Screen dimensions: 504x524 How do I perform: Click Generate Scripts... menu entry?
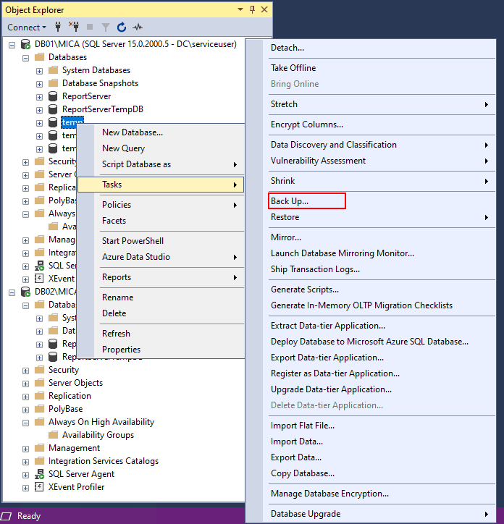click(x=304, y=290)
